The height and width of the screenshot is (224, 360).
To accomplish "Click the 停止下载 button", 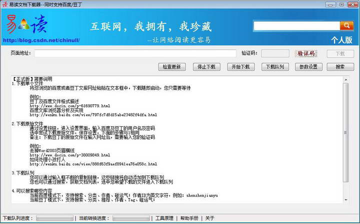I will (206, 67).
